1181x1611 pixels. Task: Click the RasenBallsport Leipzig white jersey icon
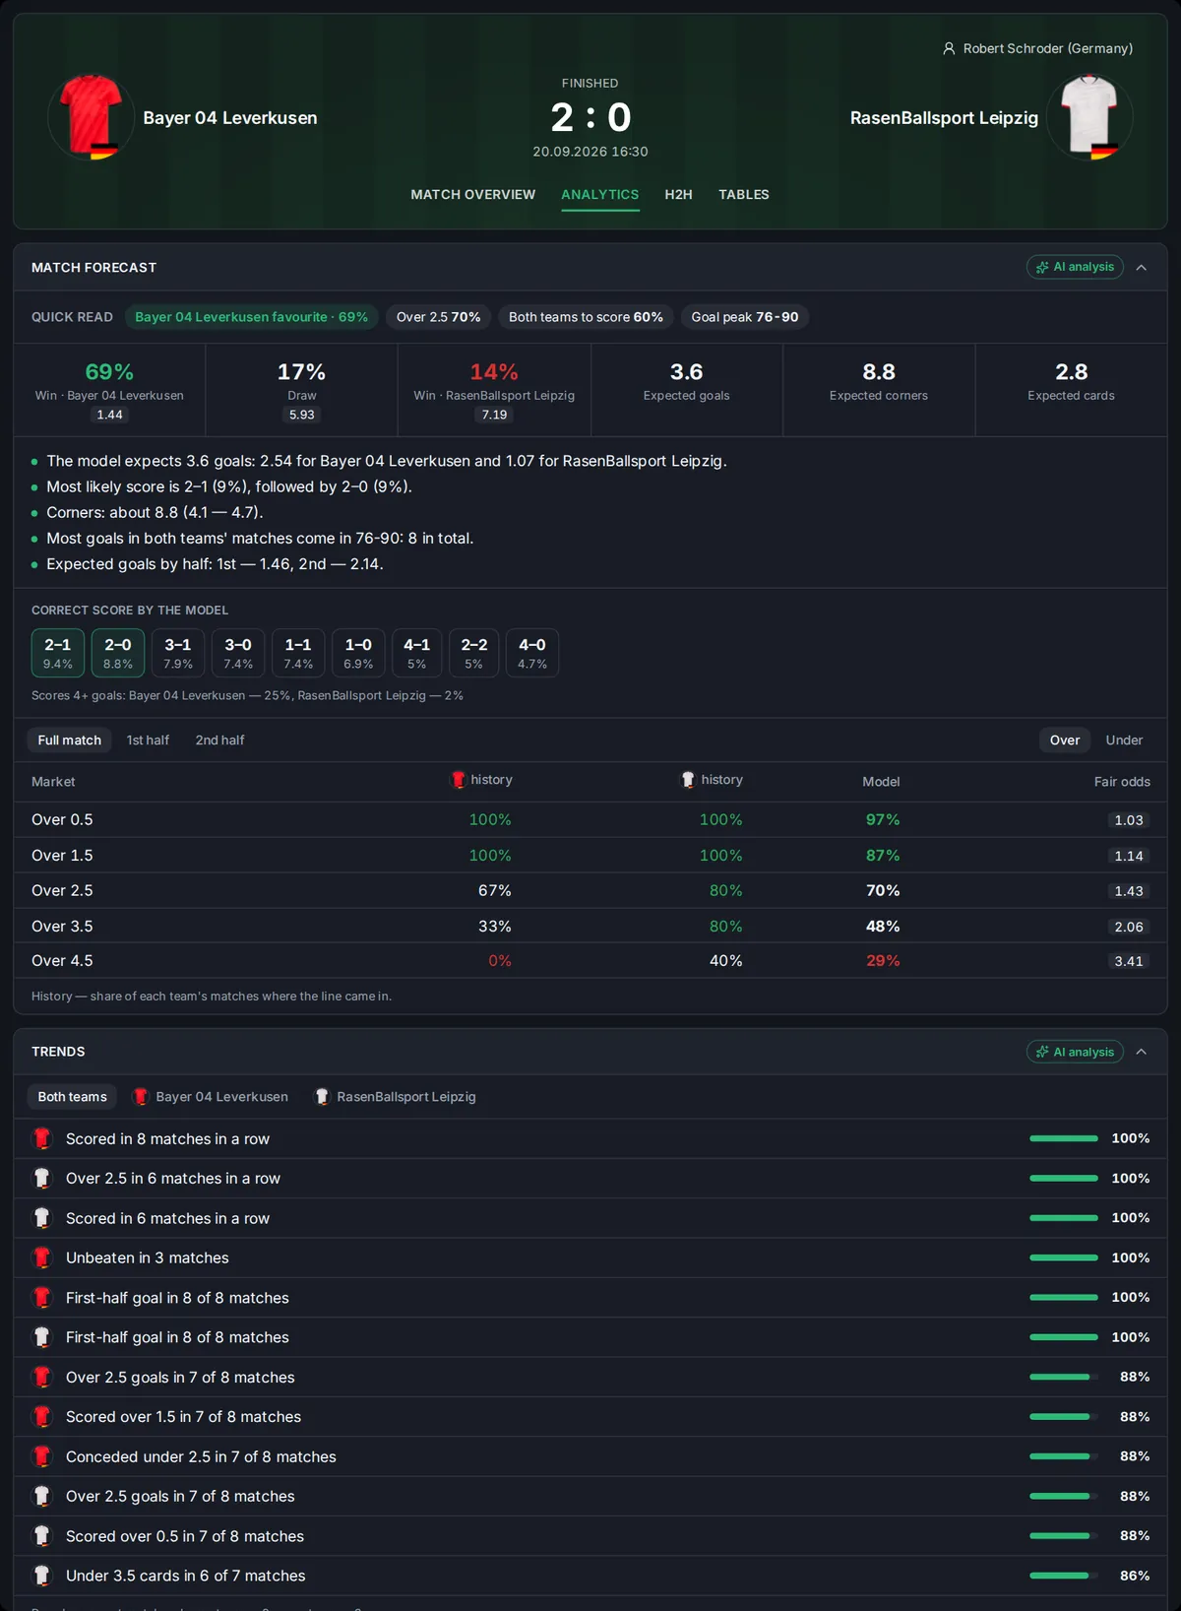coord(1089,117)
